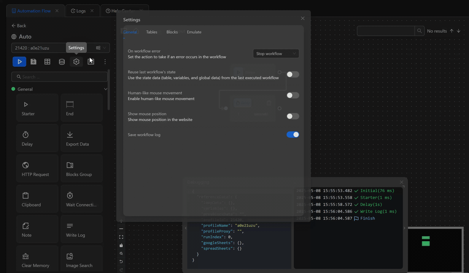This screenshot has height=273, width=469.
Task: Run the workflow with the play icon
Action: point(19,61)
